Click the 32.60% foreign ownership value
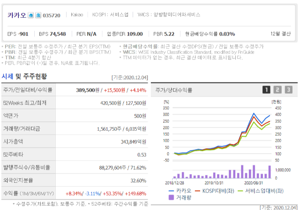The height and width of the screenshot is (210, 300). pyautogui.click(x=138, y=180)
